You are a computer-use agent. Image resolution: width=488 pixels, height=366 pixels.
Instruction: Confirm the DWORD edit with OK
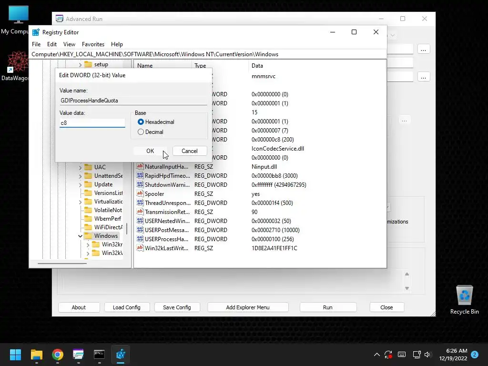point(150,151)
